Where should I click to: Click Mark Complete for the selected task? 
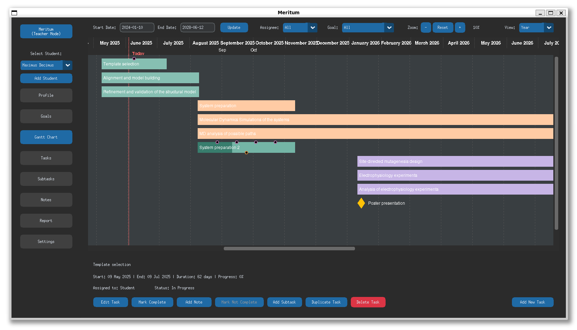[152, 302]
